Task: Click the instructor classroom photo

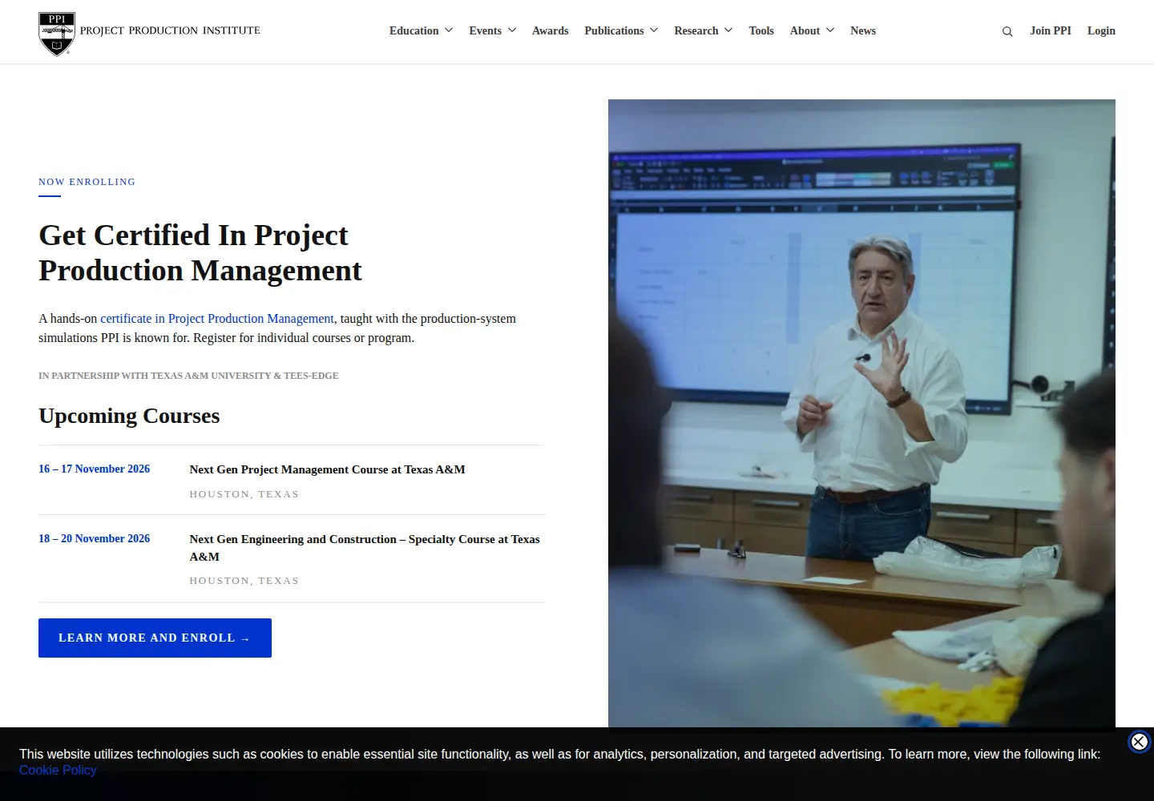Action: 861,413
